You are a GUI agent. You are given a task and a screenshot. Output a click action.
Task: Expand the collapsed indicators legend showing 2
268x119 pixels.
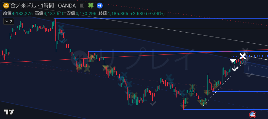tap(8, 22)
